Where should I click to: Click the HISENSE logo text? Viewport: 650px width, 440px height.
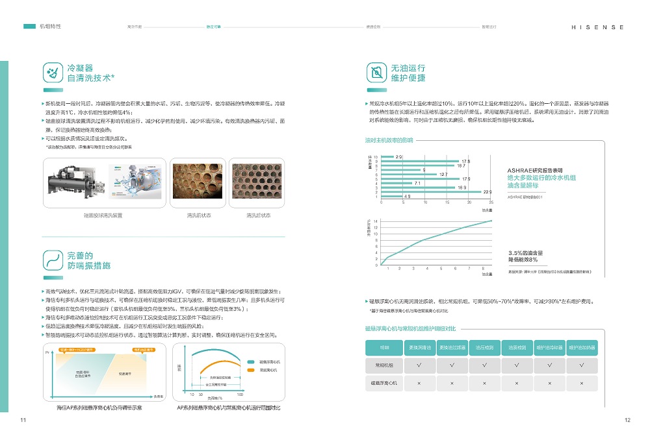pyautogui.click(x=598, y=27)
